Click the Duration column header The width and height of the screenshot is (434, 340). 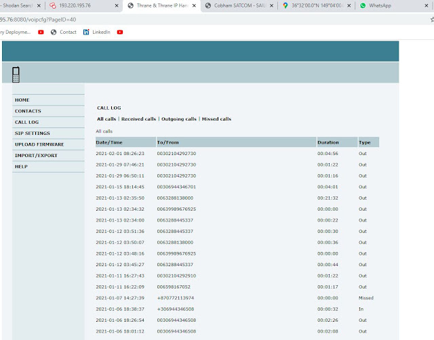[x=337, y=142]
